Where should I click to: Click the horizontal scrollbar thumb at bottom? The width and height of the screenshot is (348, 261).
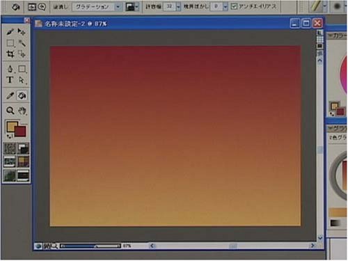[233, 246]
